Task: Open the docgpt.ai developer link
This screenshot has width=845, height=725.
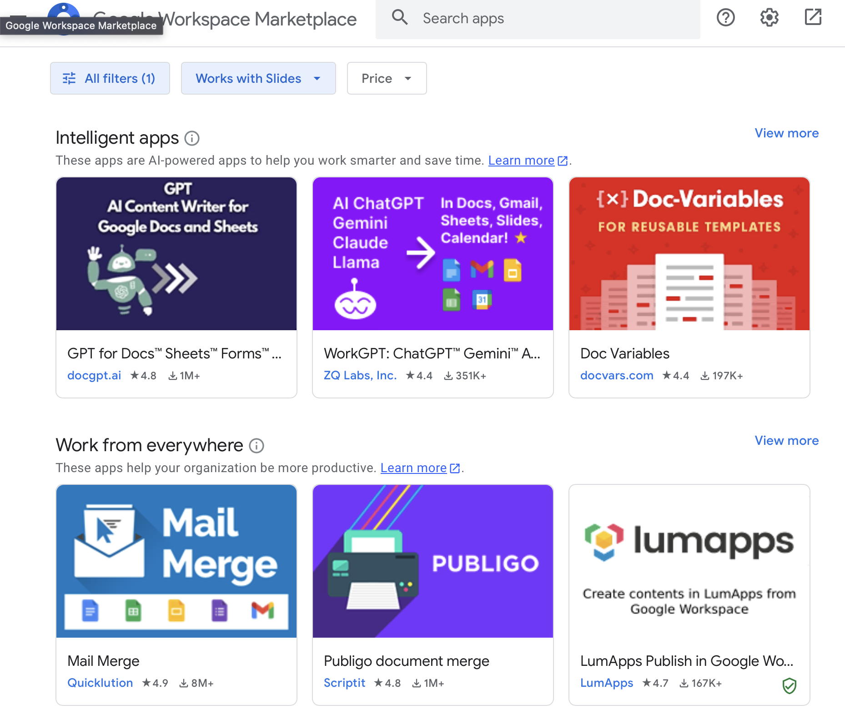Action: pyautogui.click(x=94, y=376)
